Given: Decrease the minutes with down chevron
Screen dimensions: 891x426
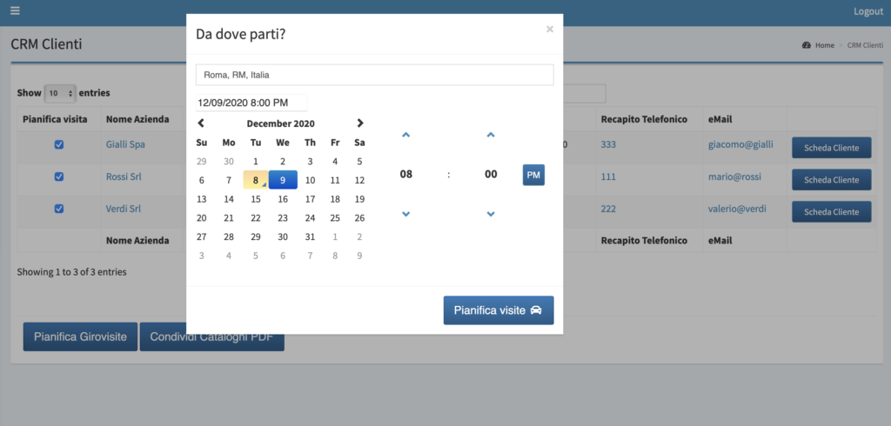Looking at the screenshot, I should (491, 214).
